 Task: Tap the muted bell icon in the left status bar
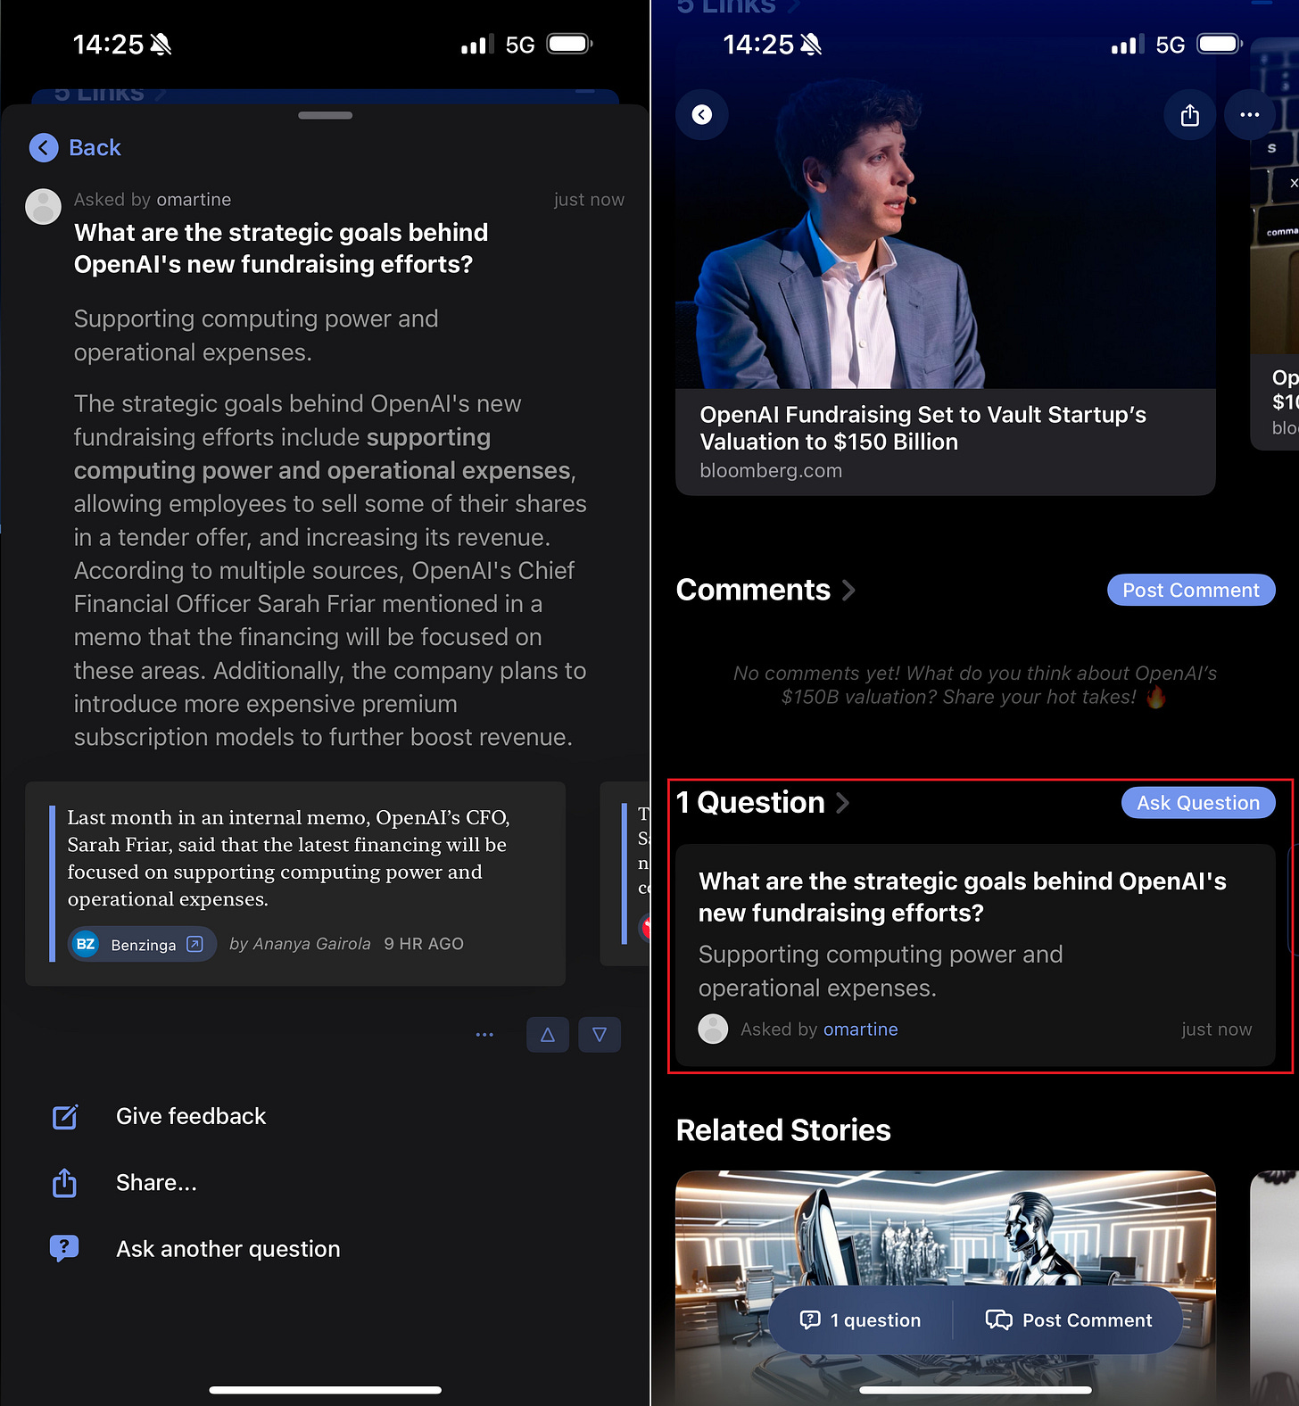pos(161,45)
